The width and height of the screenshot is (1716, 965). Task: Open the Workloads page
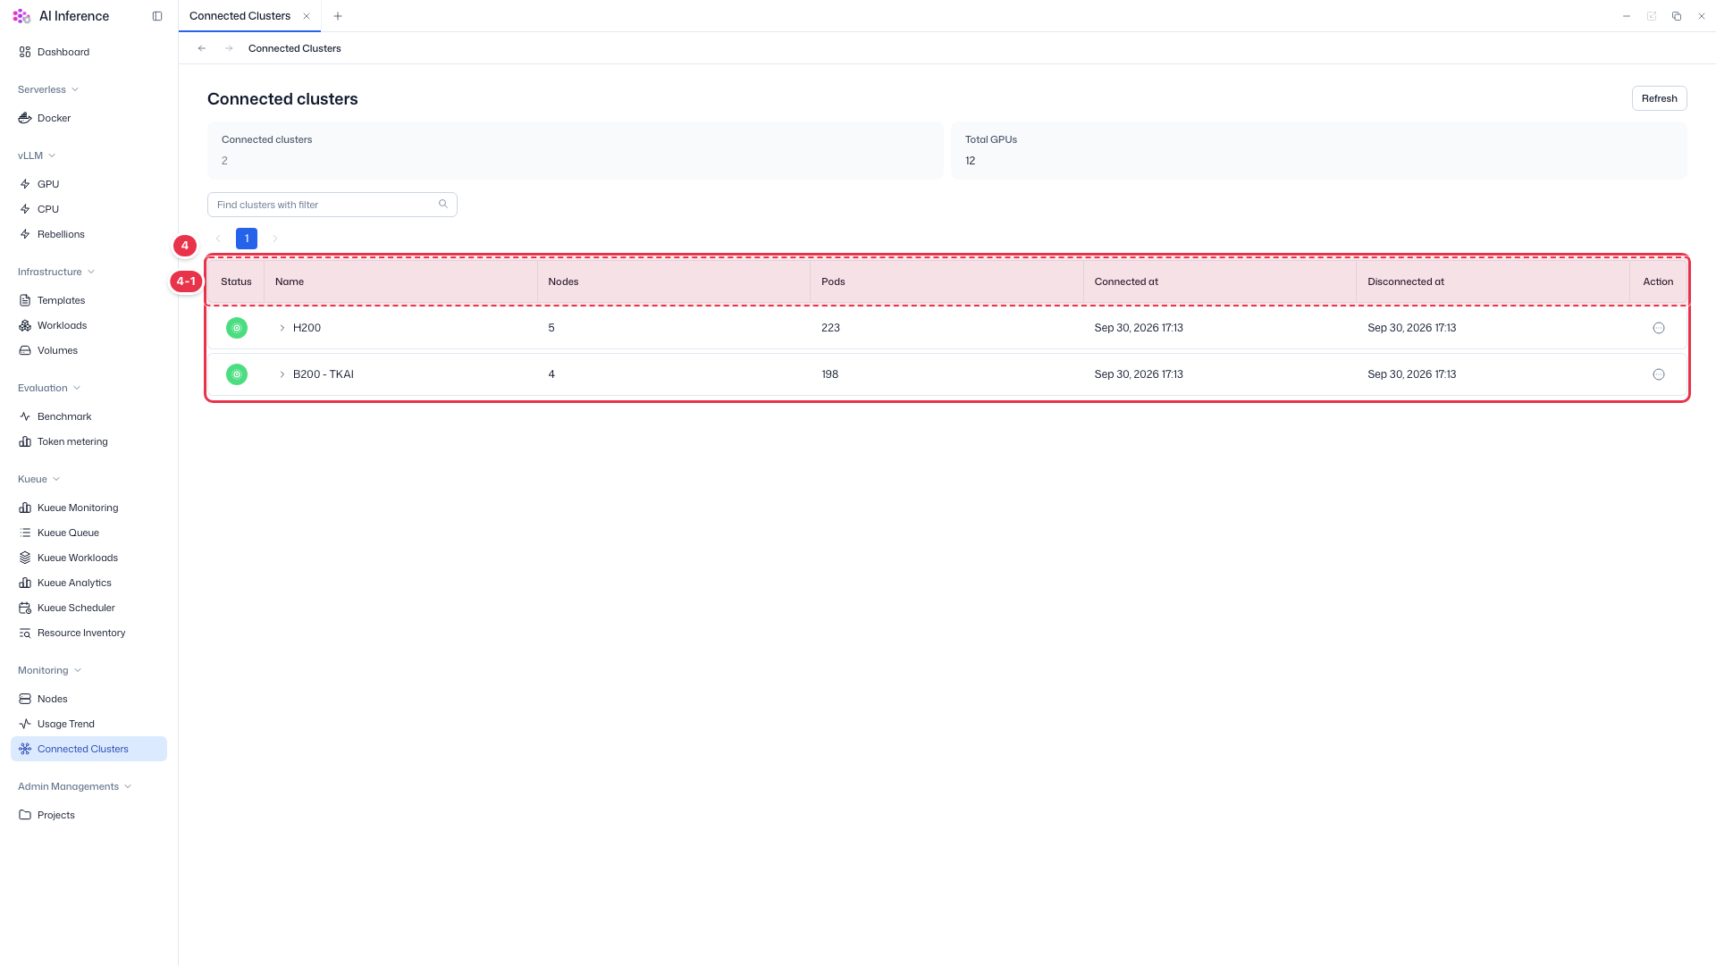pyautogui.click(x=88, y=325)
